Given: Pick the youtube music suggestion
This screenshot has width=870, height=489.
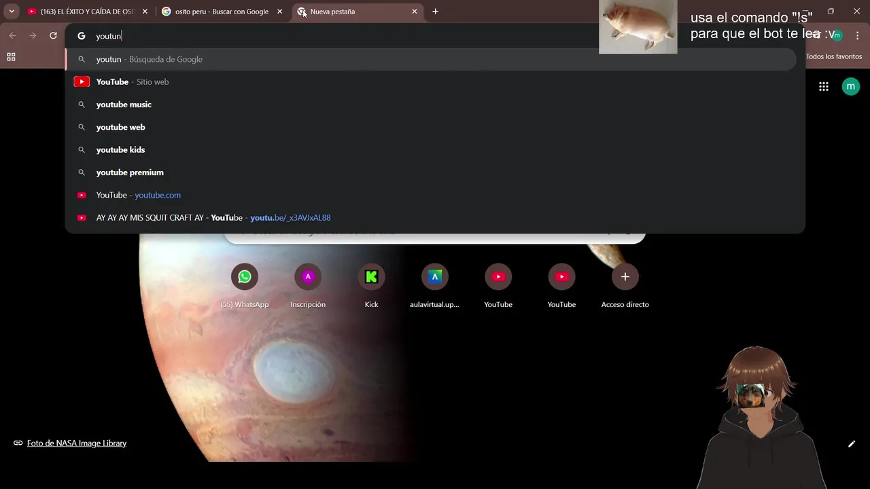Looking at the screenshot, I should pyautogui.click(x=431, y=105).
